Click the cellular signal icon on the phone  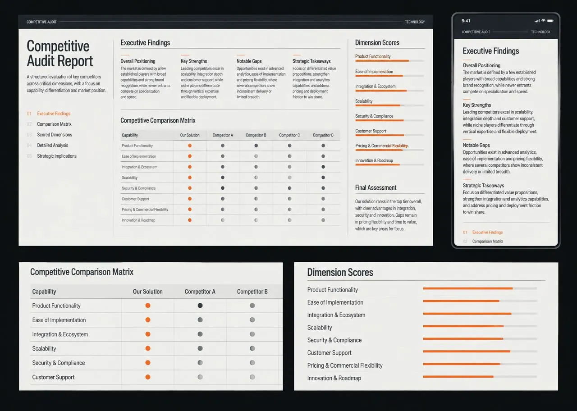pos(537,21)
